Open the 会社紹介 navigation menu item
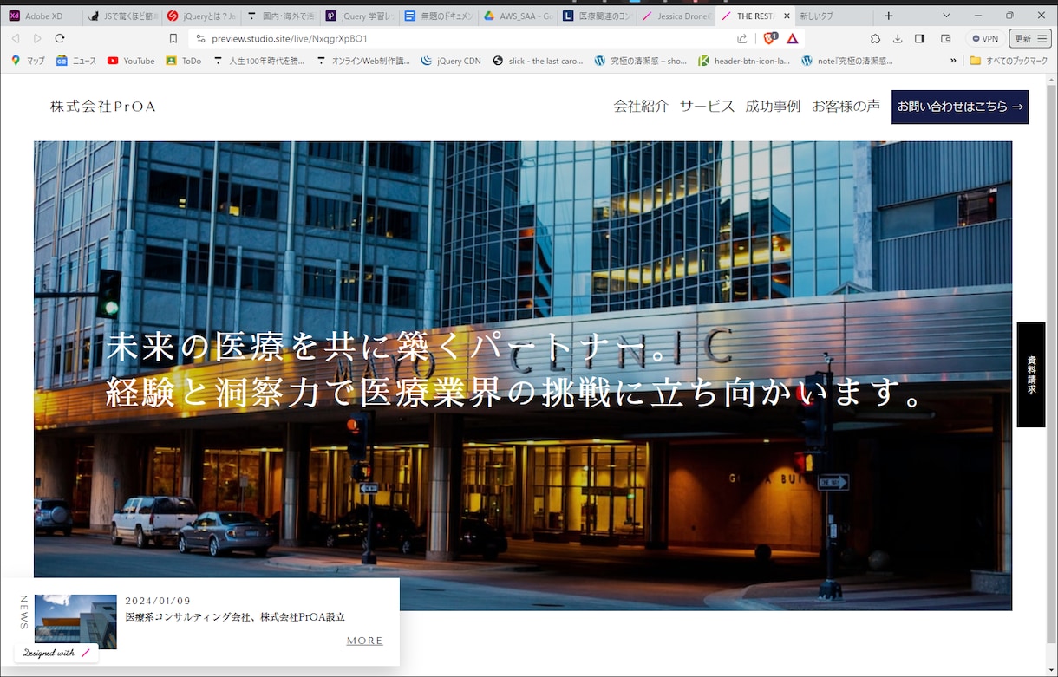Viewport: 1058px width, 677px height. tap(641, 106)
